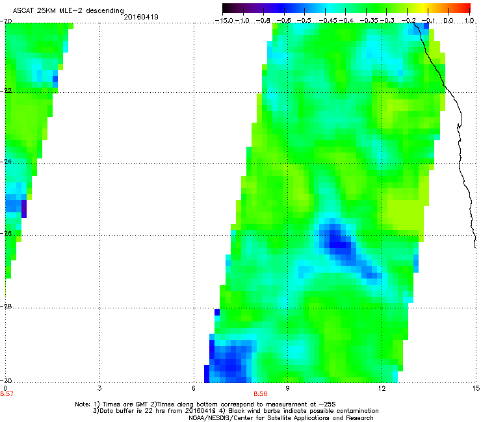Pick the red end of the color bar
This screenshot has width=481, height=422.
[x=465, y=8]
